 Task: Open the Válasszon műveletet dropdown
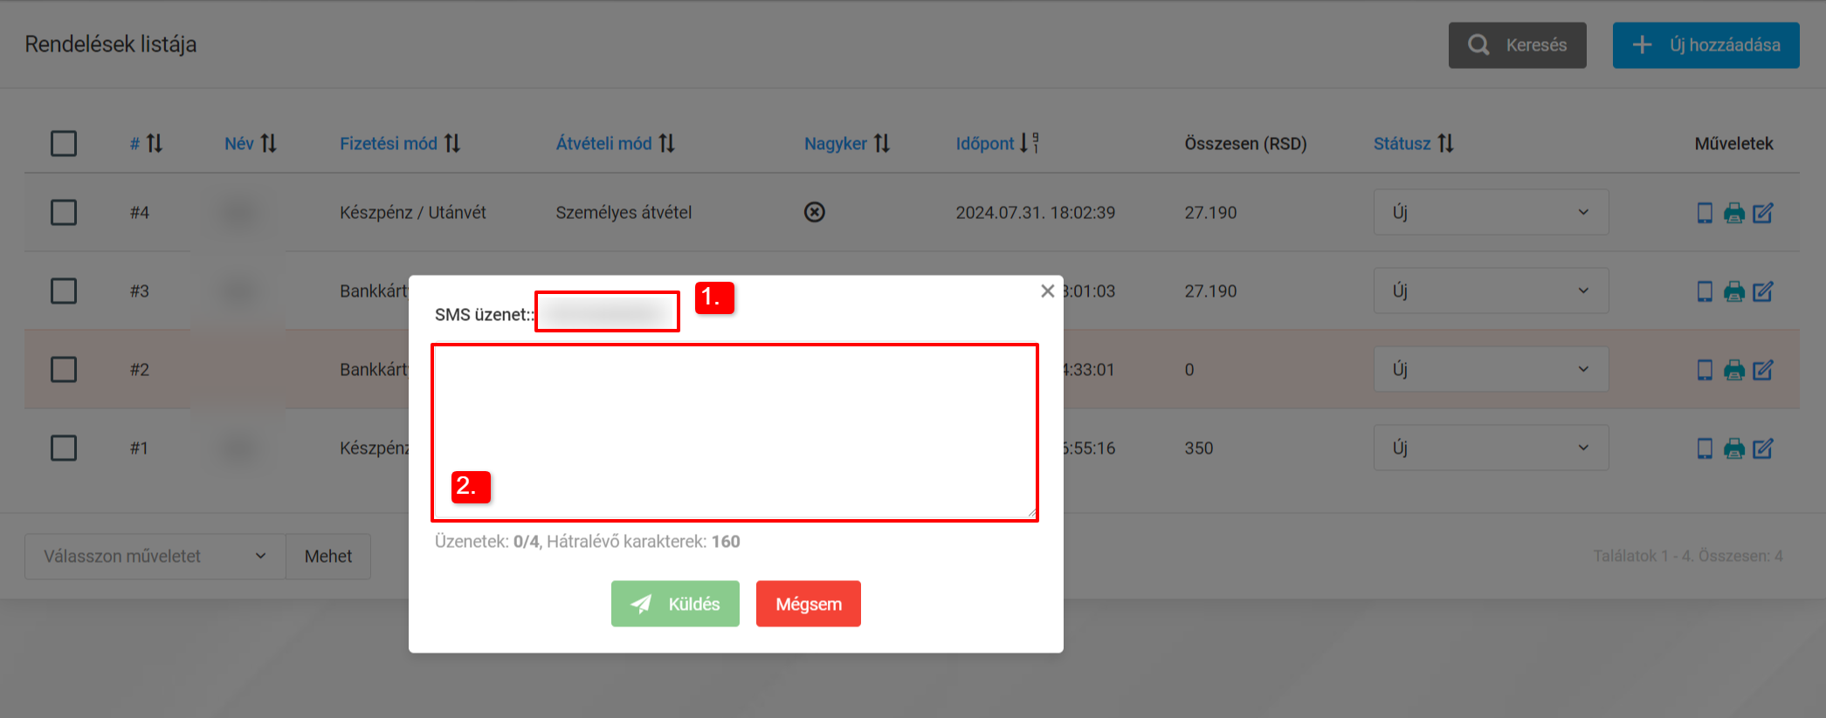click(155, 557)
